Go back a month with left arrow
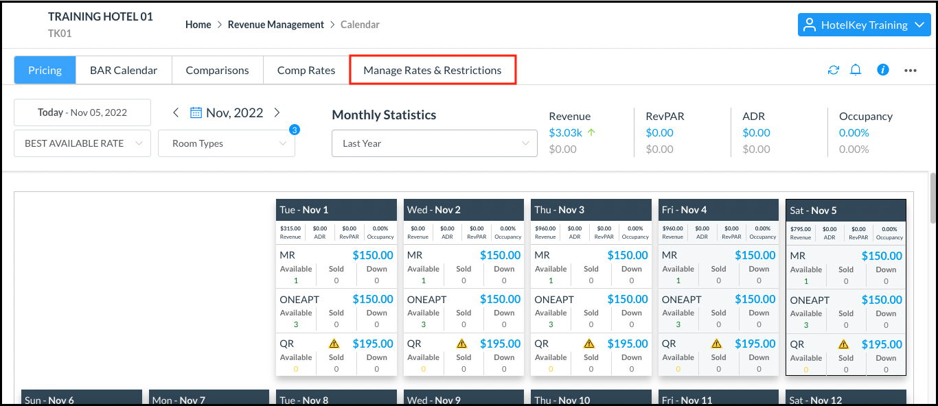Screen dimensions: 938x406 176,112
